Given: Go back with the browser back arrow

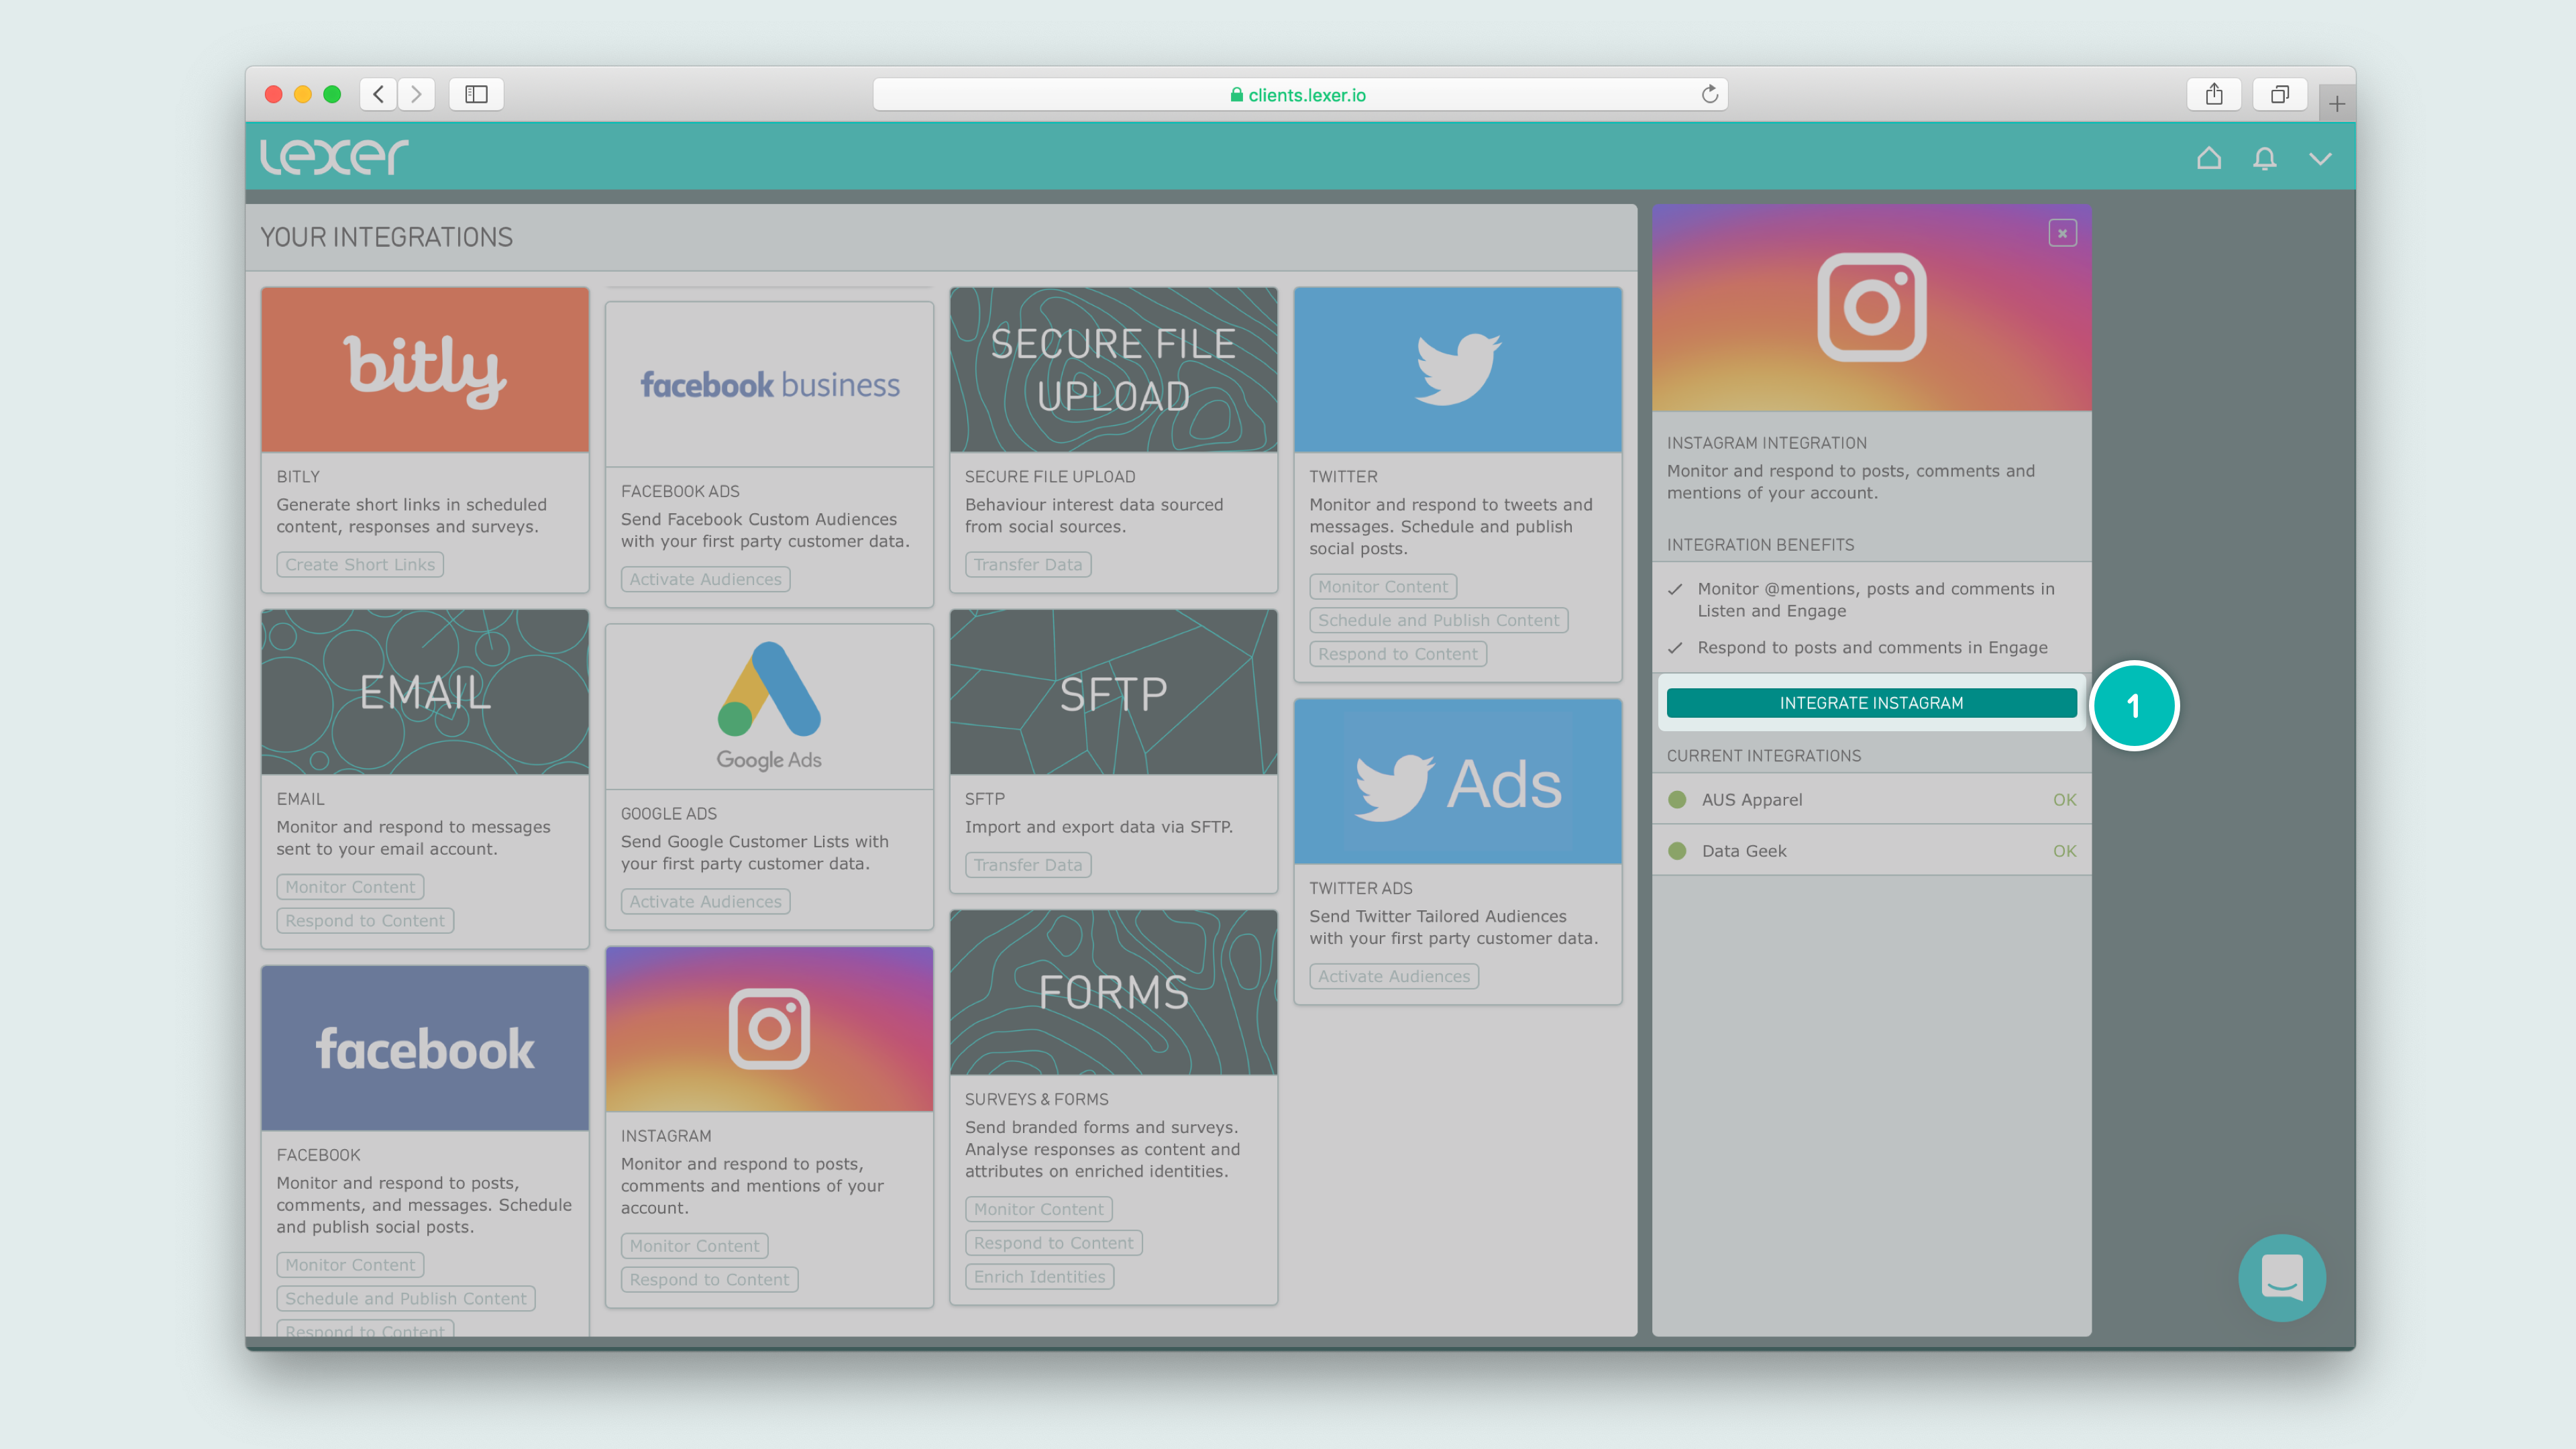Looking at the screenshot, I should pyautogui.click(x=378, y=94).
